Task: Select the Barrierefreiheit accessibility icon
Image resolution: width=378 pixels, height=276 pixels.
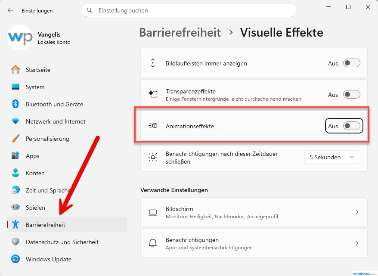Action: [x=15, y=224]
